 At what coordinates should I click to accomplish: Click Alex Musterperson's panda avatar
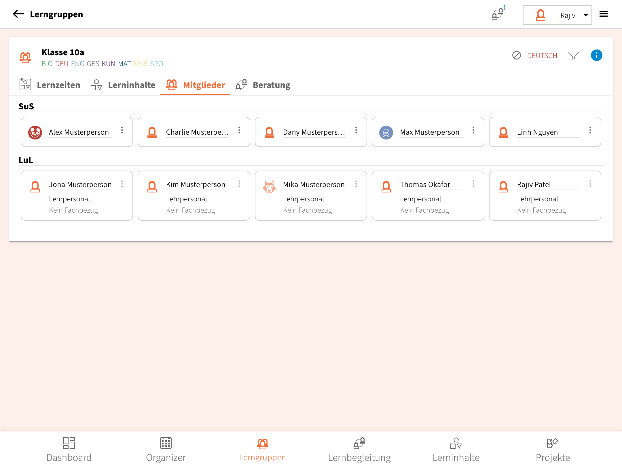tap(35, 132)
